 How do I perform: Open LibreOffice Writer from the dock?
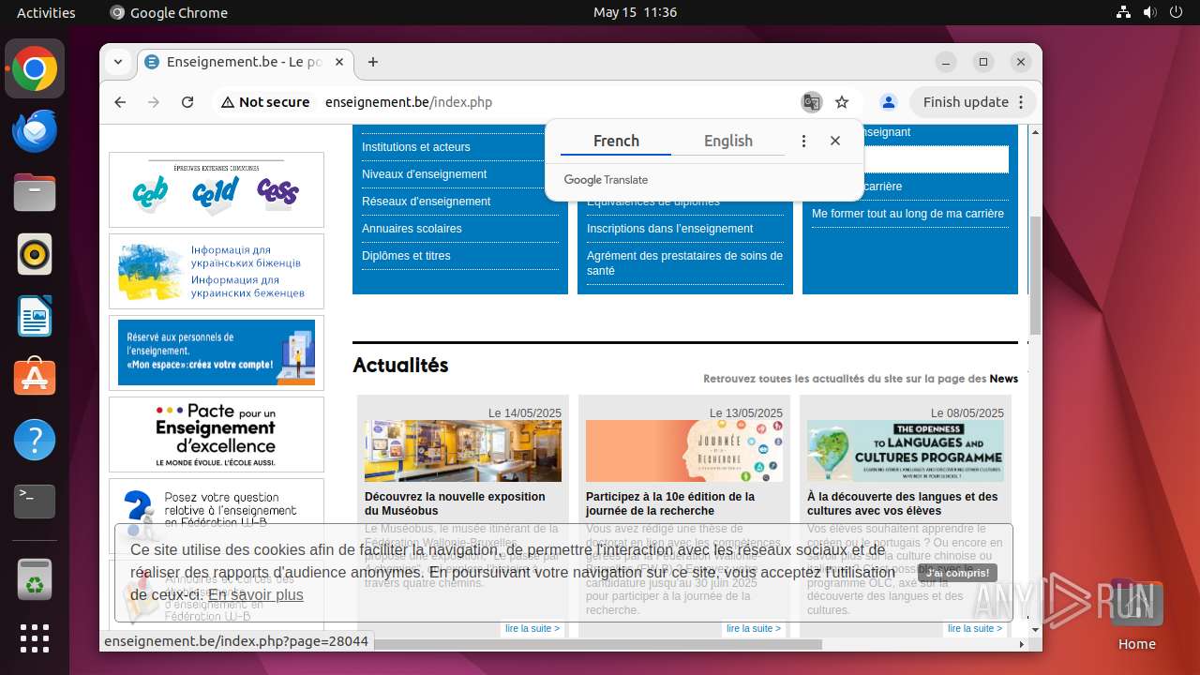click(x=35, y=316)
